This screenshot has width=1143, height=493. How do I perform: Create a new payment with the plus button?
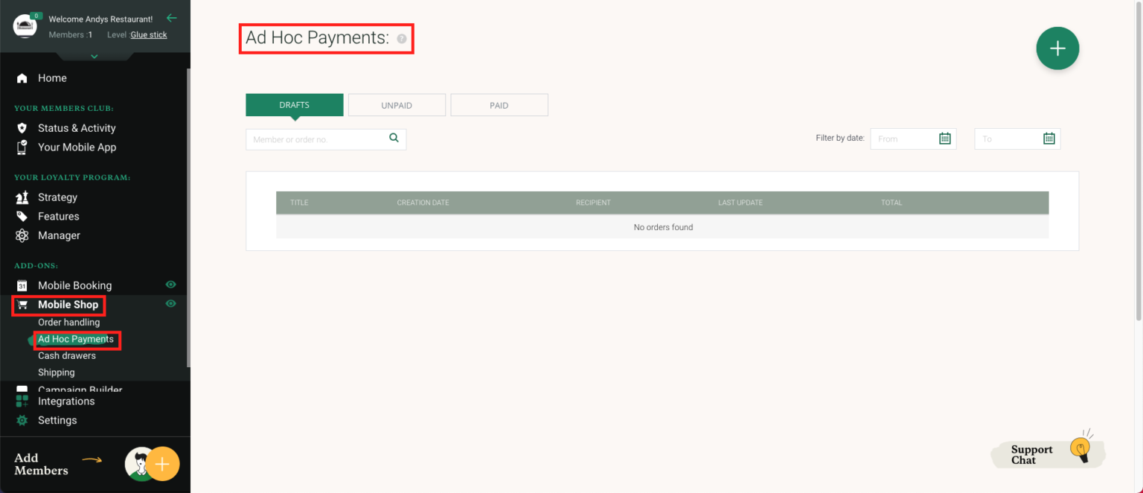click(x=1057, y=48)
